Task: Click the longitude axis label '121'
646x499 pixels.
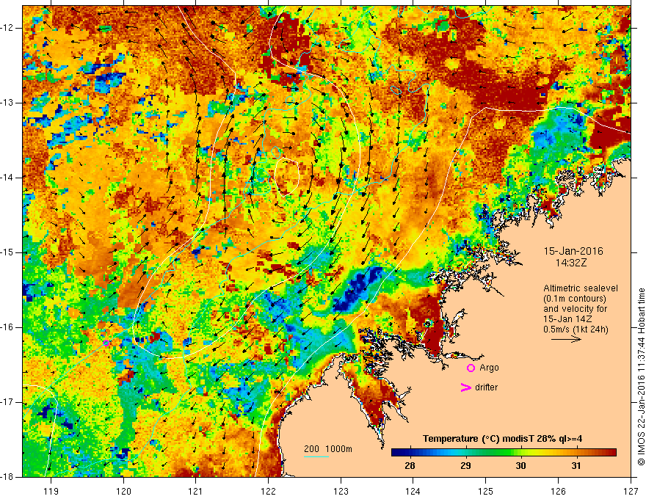Action: (196, 491)
